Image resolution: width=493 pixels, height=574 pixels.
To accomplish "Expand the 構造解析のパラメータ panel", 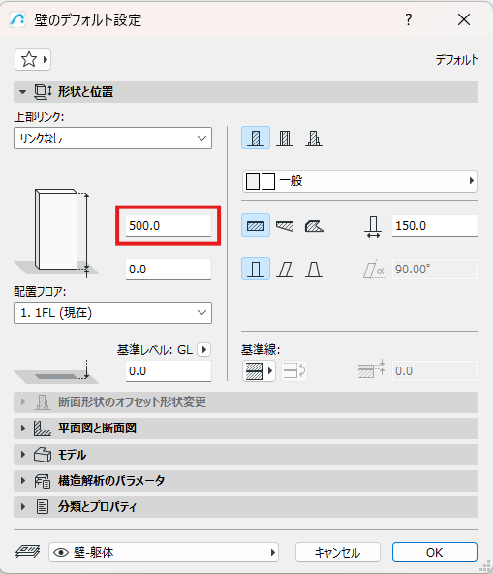I will (246, 481).
